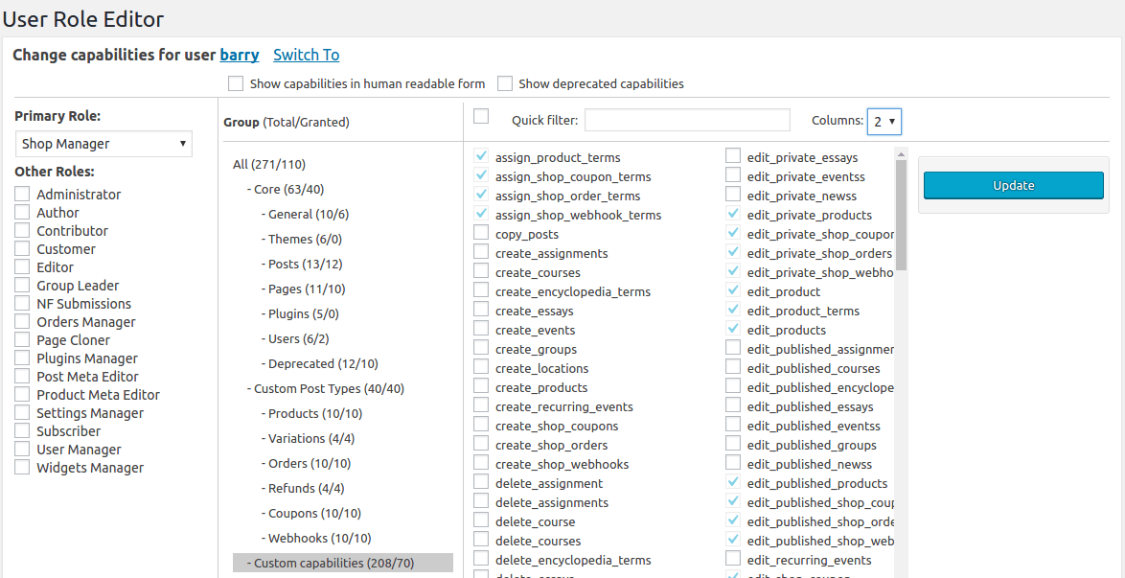Click the Switch To link
This screenshot has width=1125, height=578.
tap(306, 55)
